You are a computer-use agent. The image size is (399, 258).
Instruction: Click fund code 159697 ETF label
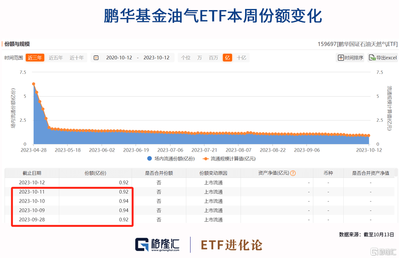(x=358, y=44)
